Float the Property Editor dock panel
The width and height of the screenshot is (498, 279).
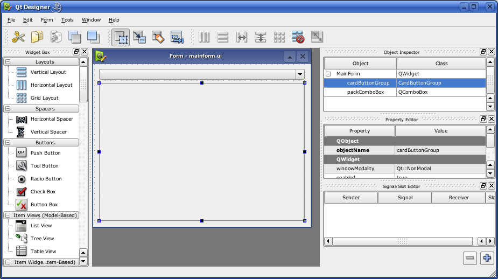pyautogui.click(x=483, y=119)
